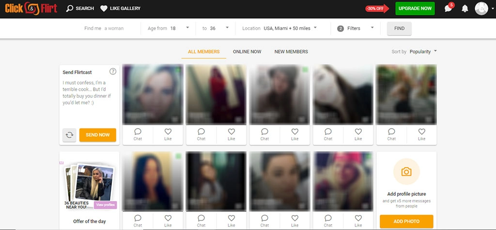Screen dimensions: 496x230
Task: Open the blonde member's photo in top row
Action: pyautogui.click(x=153, y=95)
